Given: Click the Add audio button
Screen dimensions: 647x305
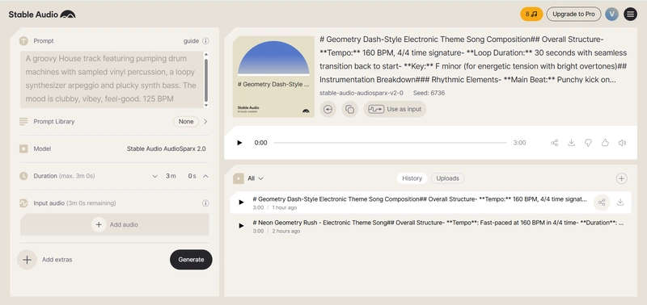Looking at the screenshot, I should click(x=115, y=224).
